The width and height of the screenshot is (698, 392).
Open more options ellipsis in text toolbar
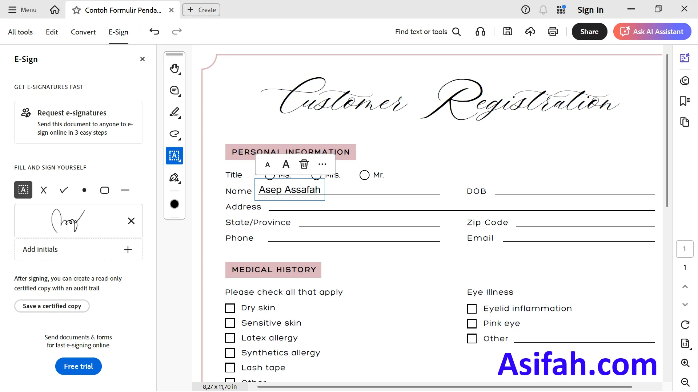click(322, 164)
